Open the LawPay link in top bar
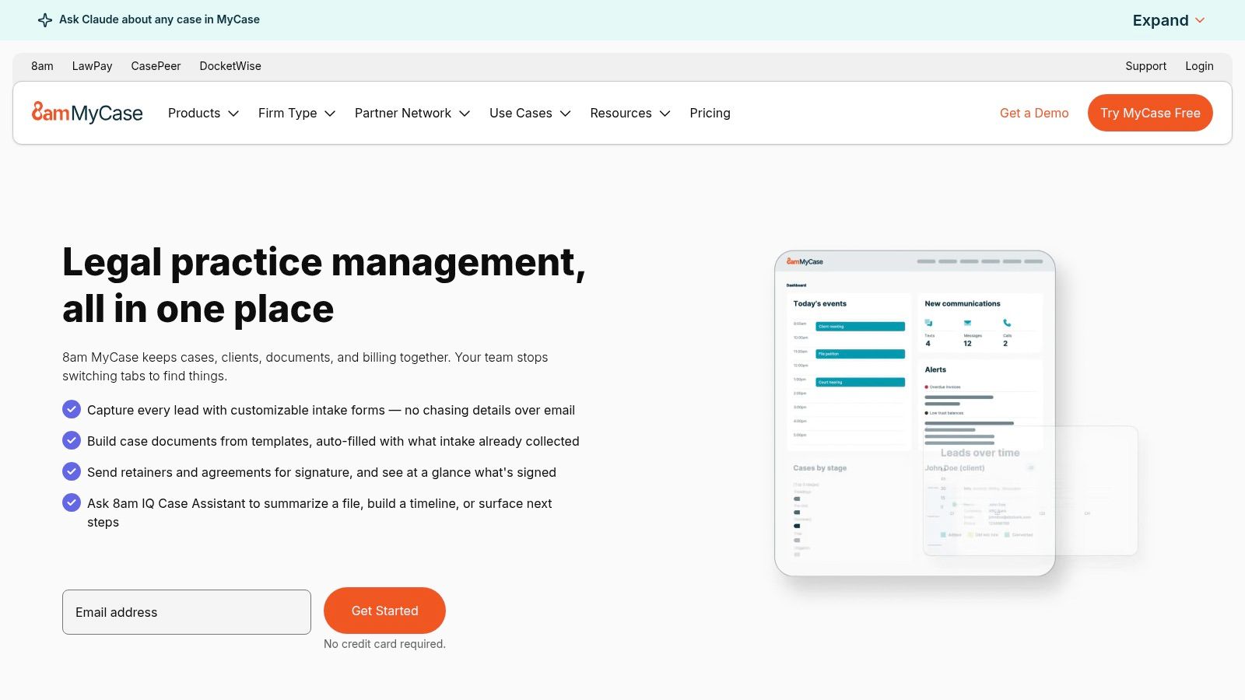The width and height of the screenshot is (1245, 700). coord(92,66)
